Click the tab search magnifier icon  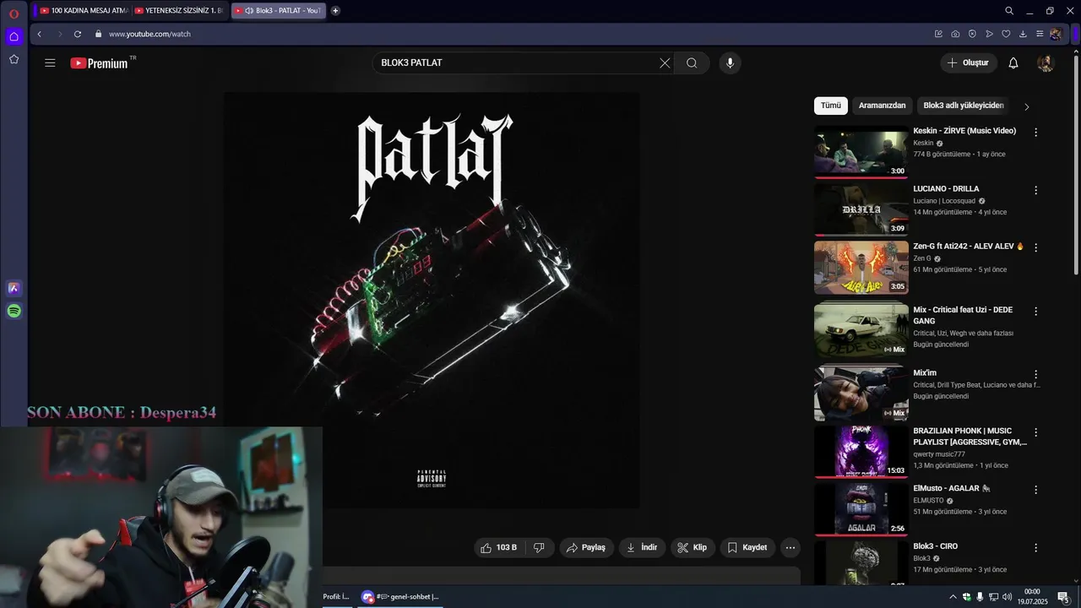coord(1009,11)
